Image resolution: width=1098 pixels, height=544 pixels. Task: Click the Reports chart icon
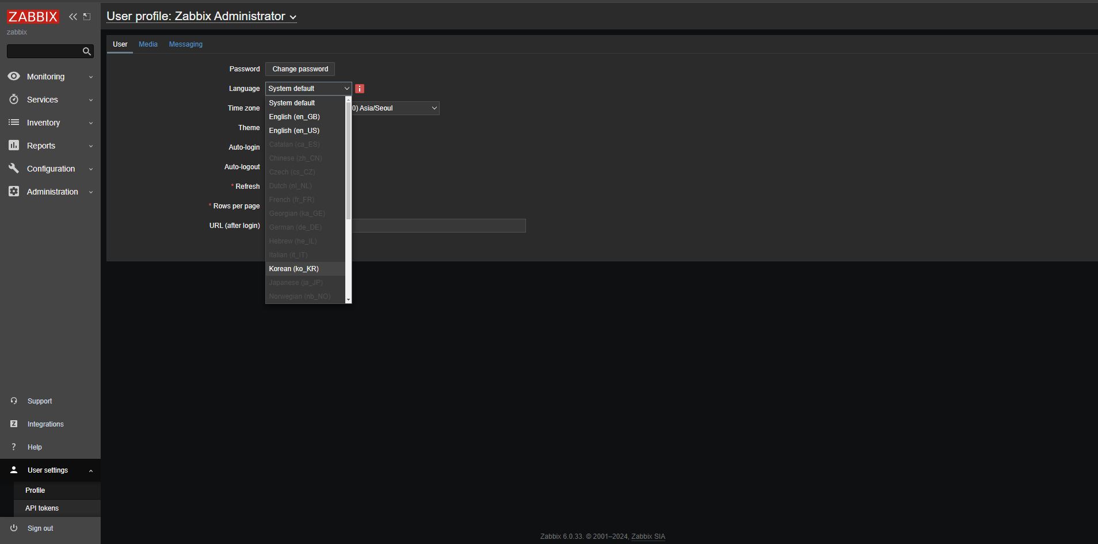[14, 145]
